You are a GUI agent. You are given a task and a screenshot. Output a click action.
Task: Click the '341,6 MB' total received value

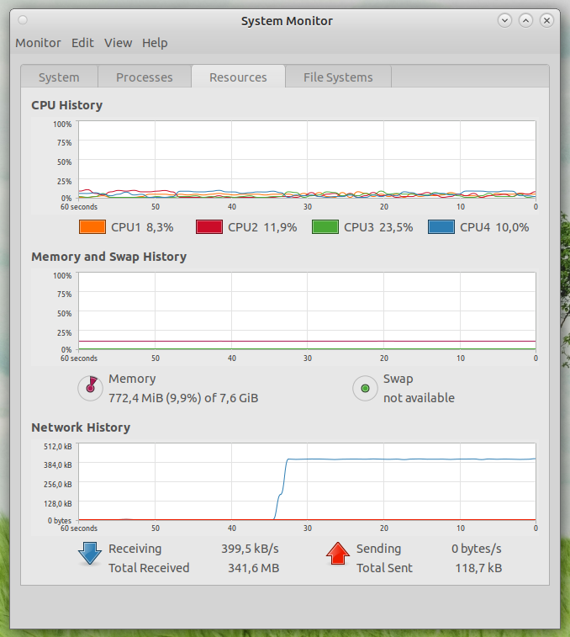(254, 568)
